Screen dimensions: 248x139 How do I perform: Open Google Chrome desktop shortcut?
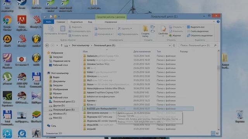[x=7, y=23]
